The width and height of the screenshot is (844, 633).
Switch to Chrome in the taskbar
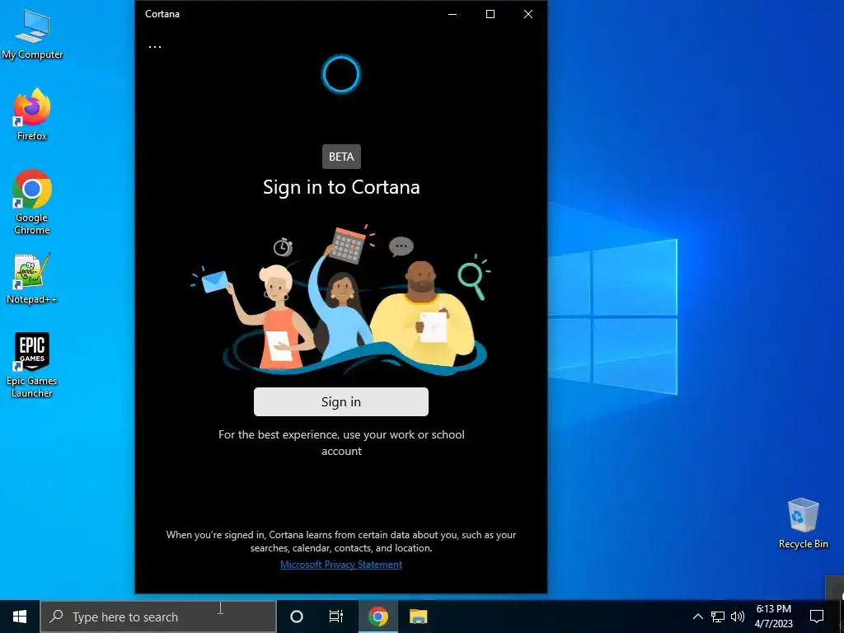coord(377,617)
